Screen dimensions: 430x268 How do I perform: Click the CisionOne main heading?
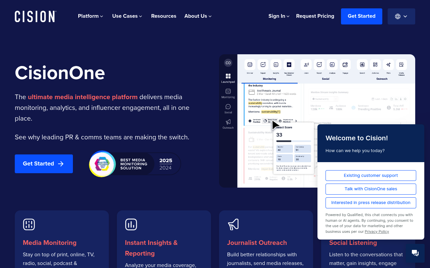pos(60,73)
